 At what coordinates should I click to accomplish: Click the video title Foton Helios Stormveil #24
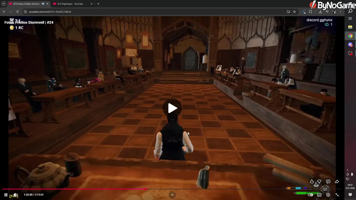[29, 22]
